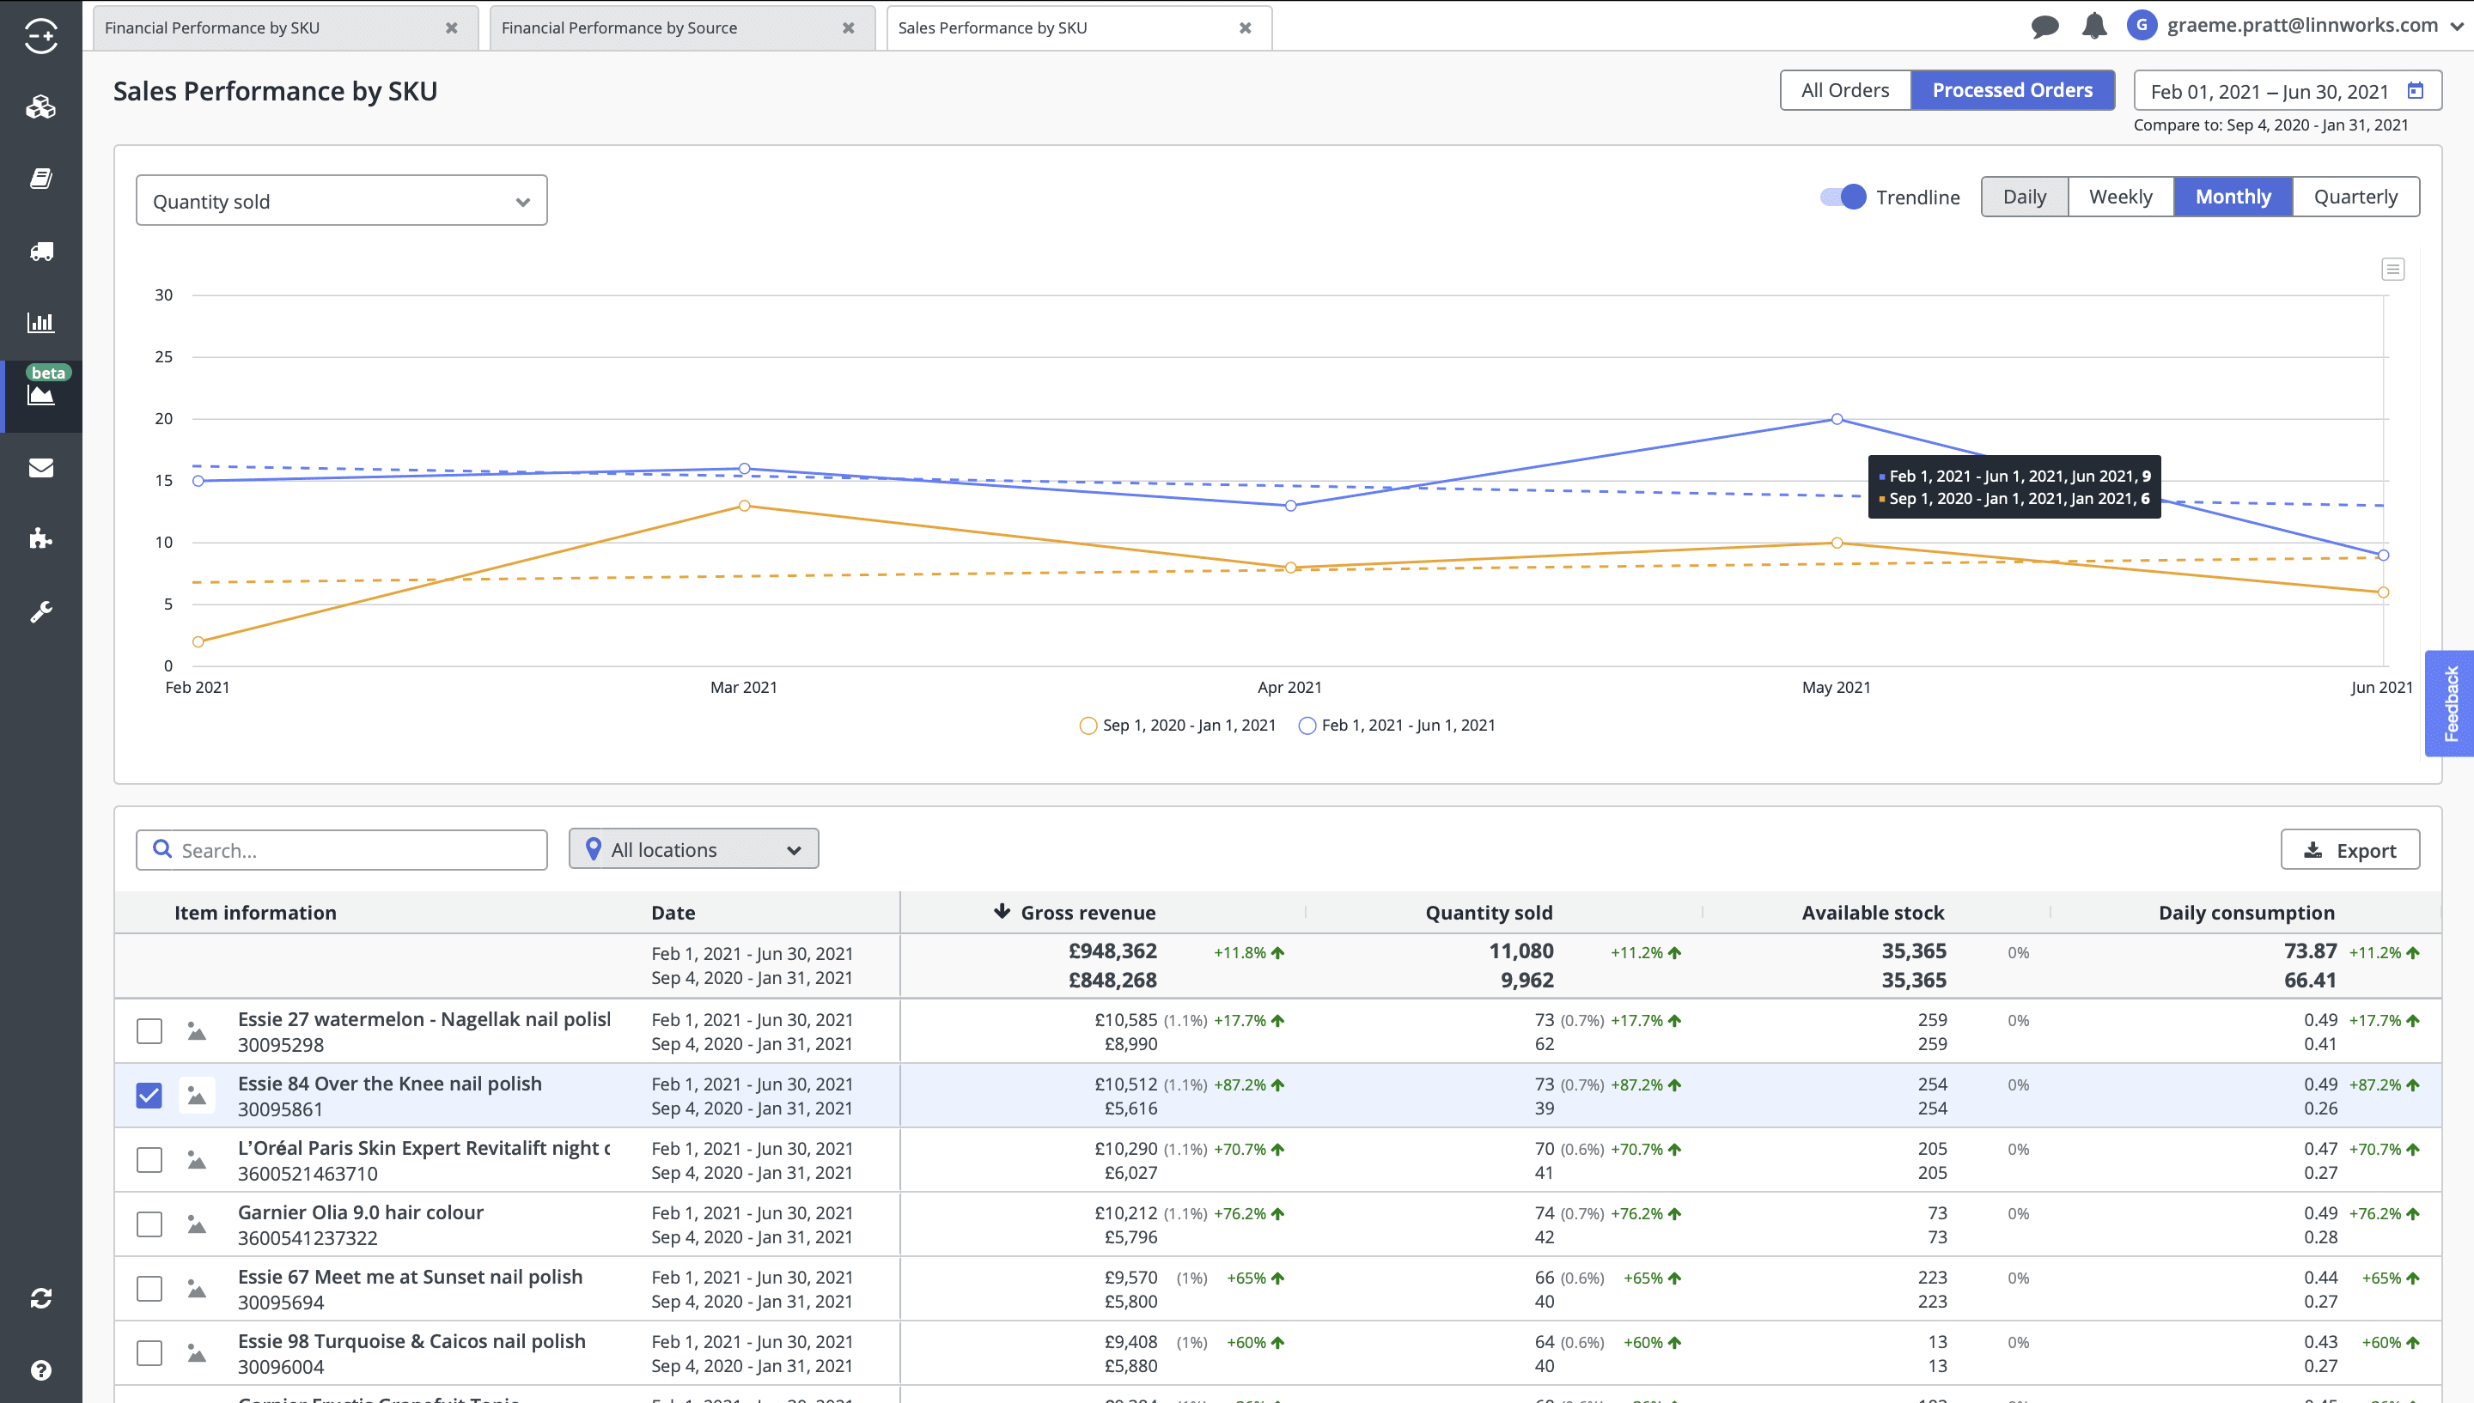The width and height of the screenshot is (2474, 1403).
Task: Select the Sales Performance by SKU tab
Action: (1080, 28)
